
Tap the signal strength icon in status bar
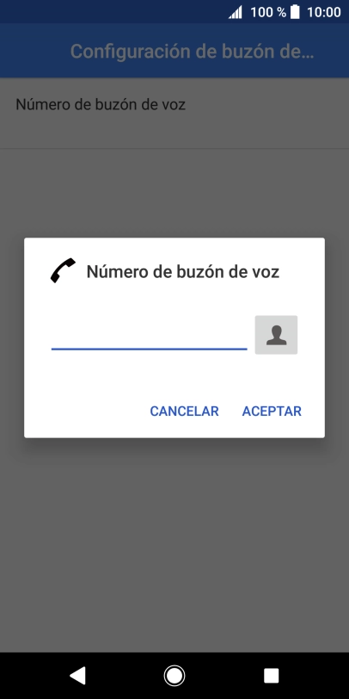[x=236, y=12]
